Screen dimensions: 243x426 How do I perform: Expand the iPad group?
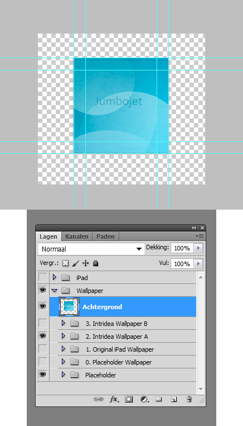click(x=55, y=277)
